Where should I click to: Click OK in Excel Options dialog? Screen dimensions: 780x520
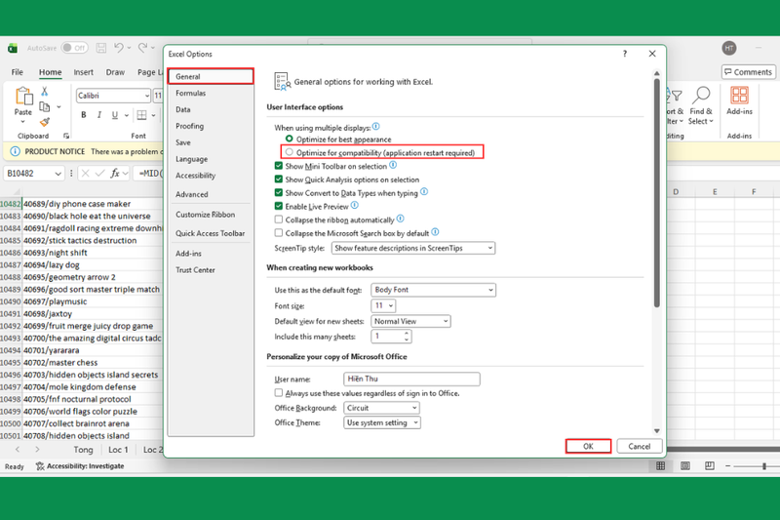[x=588, y=447]
